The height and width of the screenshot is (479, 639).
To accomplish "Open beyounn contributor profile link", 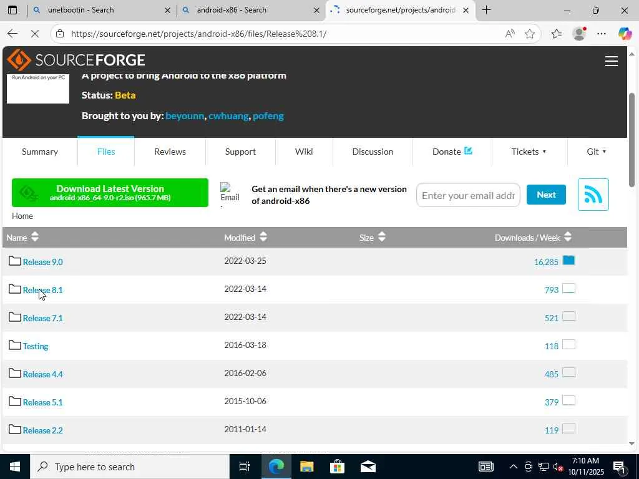I will (x=185, y=115).
